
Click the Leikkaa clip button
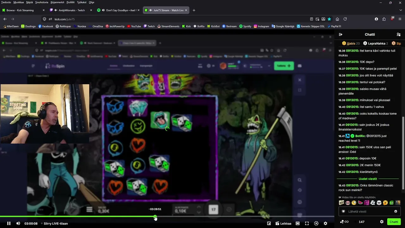pos(283,223)
